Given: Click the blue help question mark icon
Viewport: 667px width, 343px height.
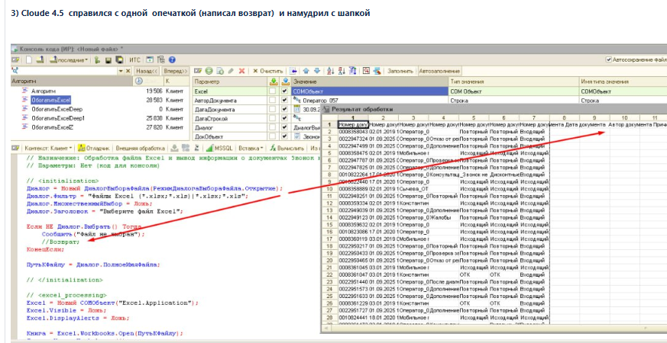Looking at the screenshot, I should click(x=172, y=60).
